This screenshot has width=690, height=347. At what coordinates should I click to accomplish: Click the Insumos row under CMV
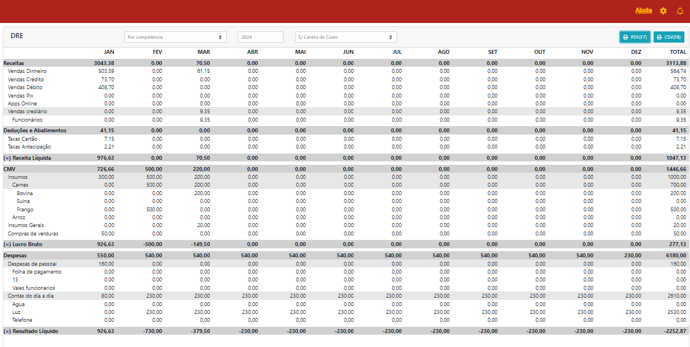pos(18,177)
